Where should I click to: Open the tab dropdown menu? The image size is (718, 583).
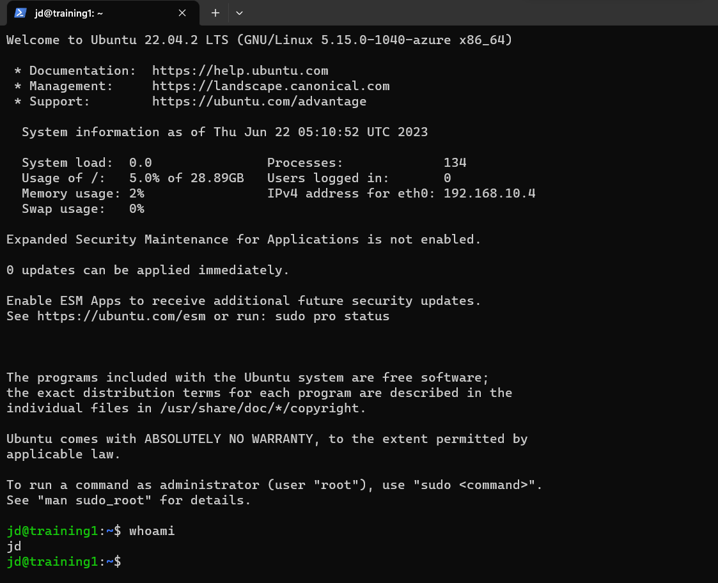coord(239,13)
